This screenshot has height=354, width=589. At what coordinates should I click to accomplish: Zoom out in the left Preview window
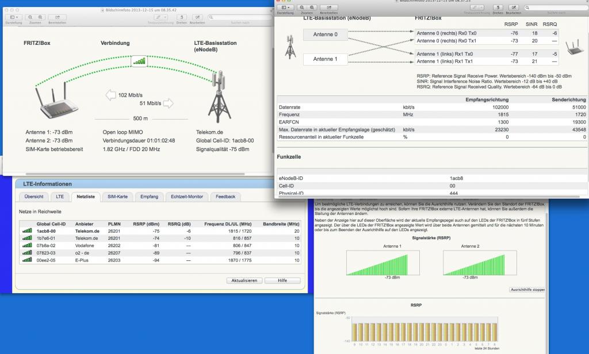30,17
